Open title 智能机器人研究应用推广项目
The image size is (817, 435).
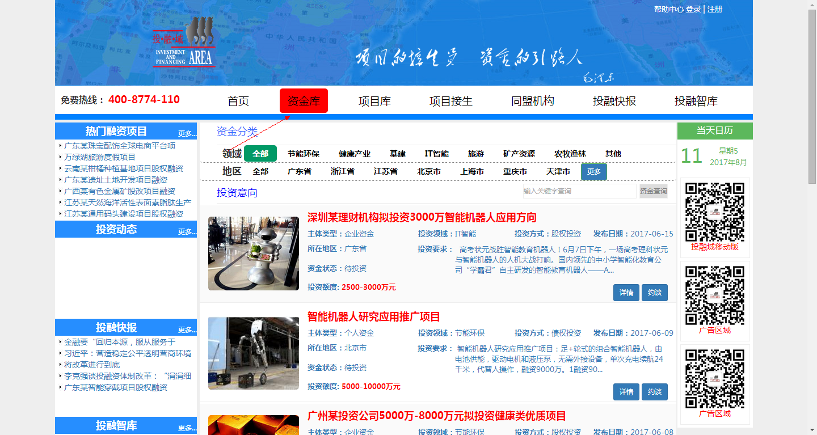374,317
